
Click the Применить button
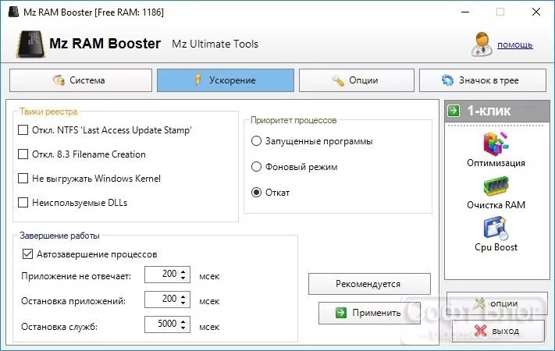[x=369, y=313]
